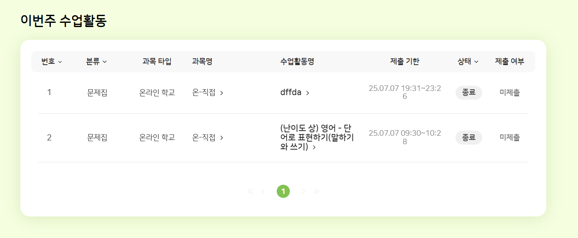
Task: Click the 제출 기한 column header
Action: click(405, 62)
